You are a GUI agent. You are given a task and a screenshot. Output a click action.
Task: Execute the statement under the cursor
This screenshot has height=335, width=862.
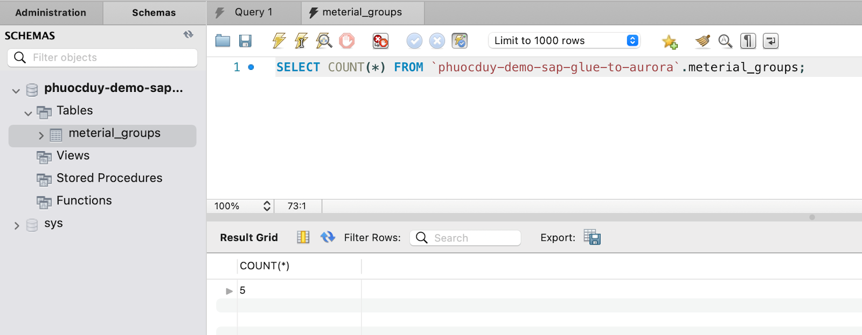(301, 41)
